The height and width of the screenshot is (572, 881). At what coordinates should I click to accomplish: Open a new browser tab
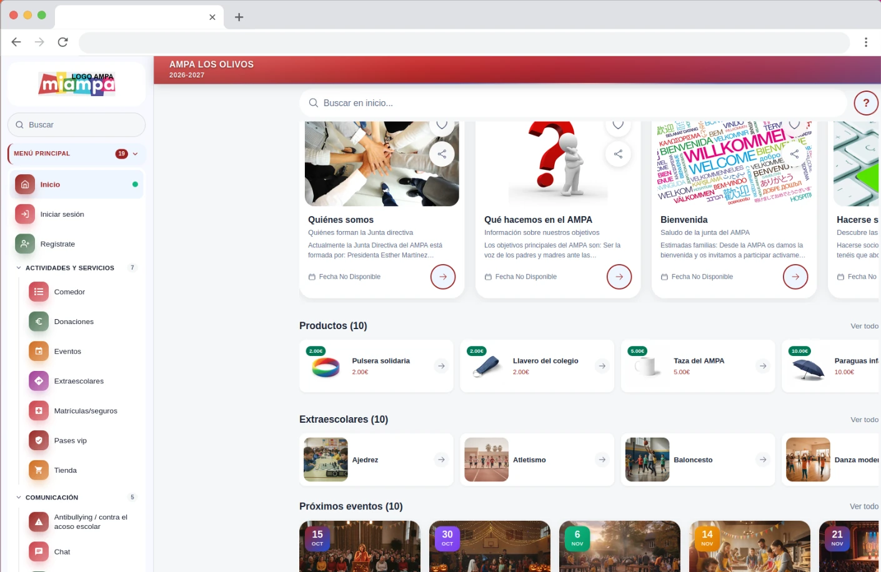point(239,17)
